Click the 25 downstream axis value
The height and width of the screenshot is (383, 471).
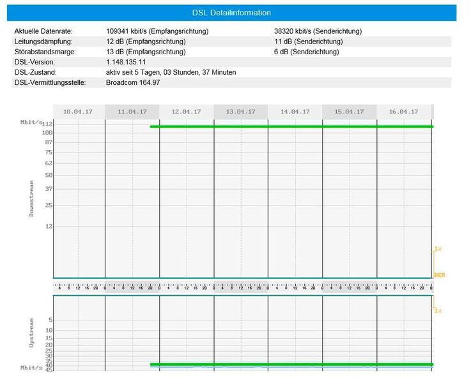tap(49, 206)
